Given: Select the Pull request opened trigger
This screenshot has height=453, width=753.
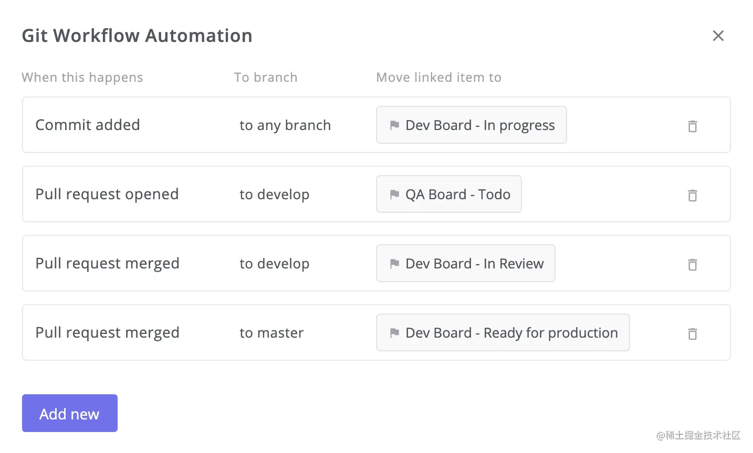Looking at the screenshot, I should (x=107, y=194).
